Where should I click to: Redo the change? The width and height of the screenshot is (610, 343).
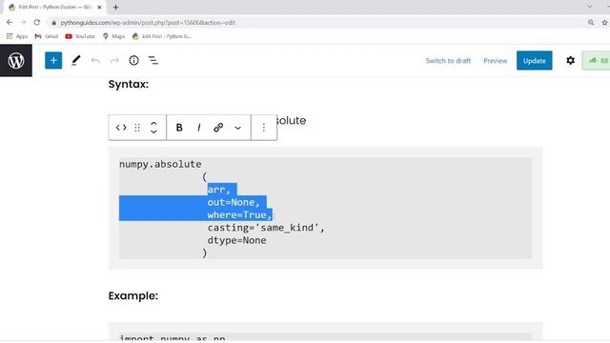click(x=114, y=61)
